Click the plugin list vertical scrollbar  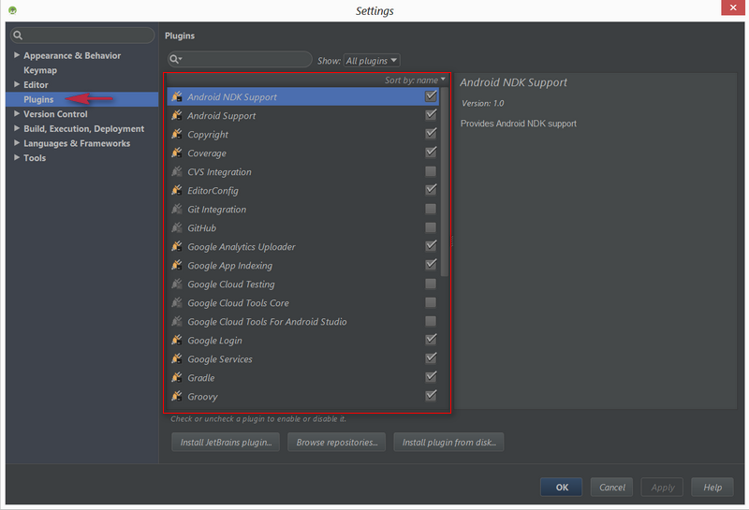click(445, 187)
